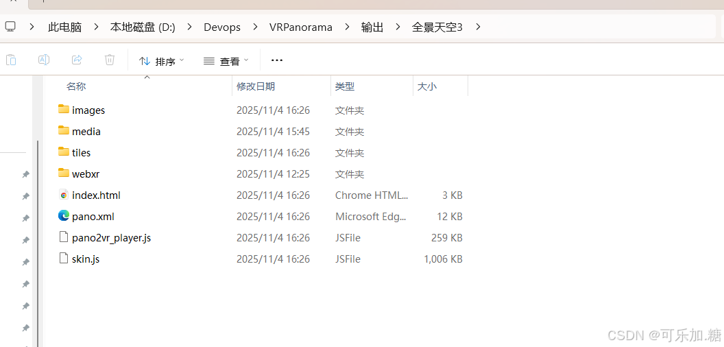The width and height of the screenshot is (724, 347).
Task: Click the navigation pane vertical scrollbar
Action: tap(38, 243)
